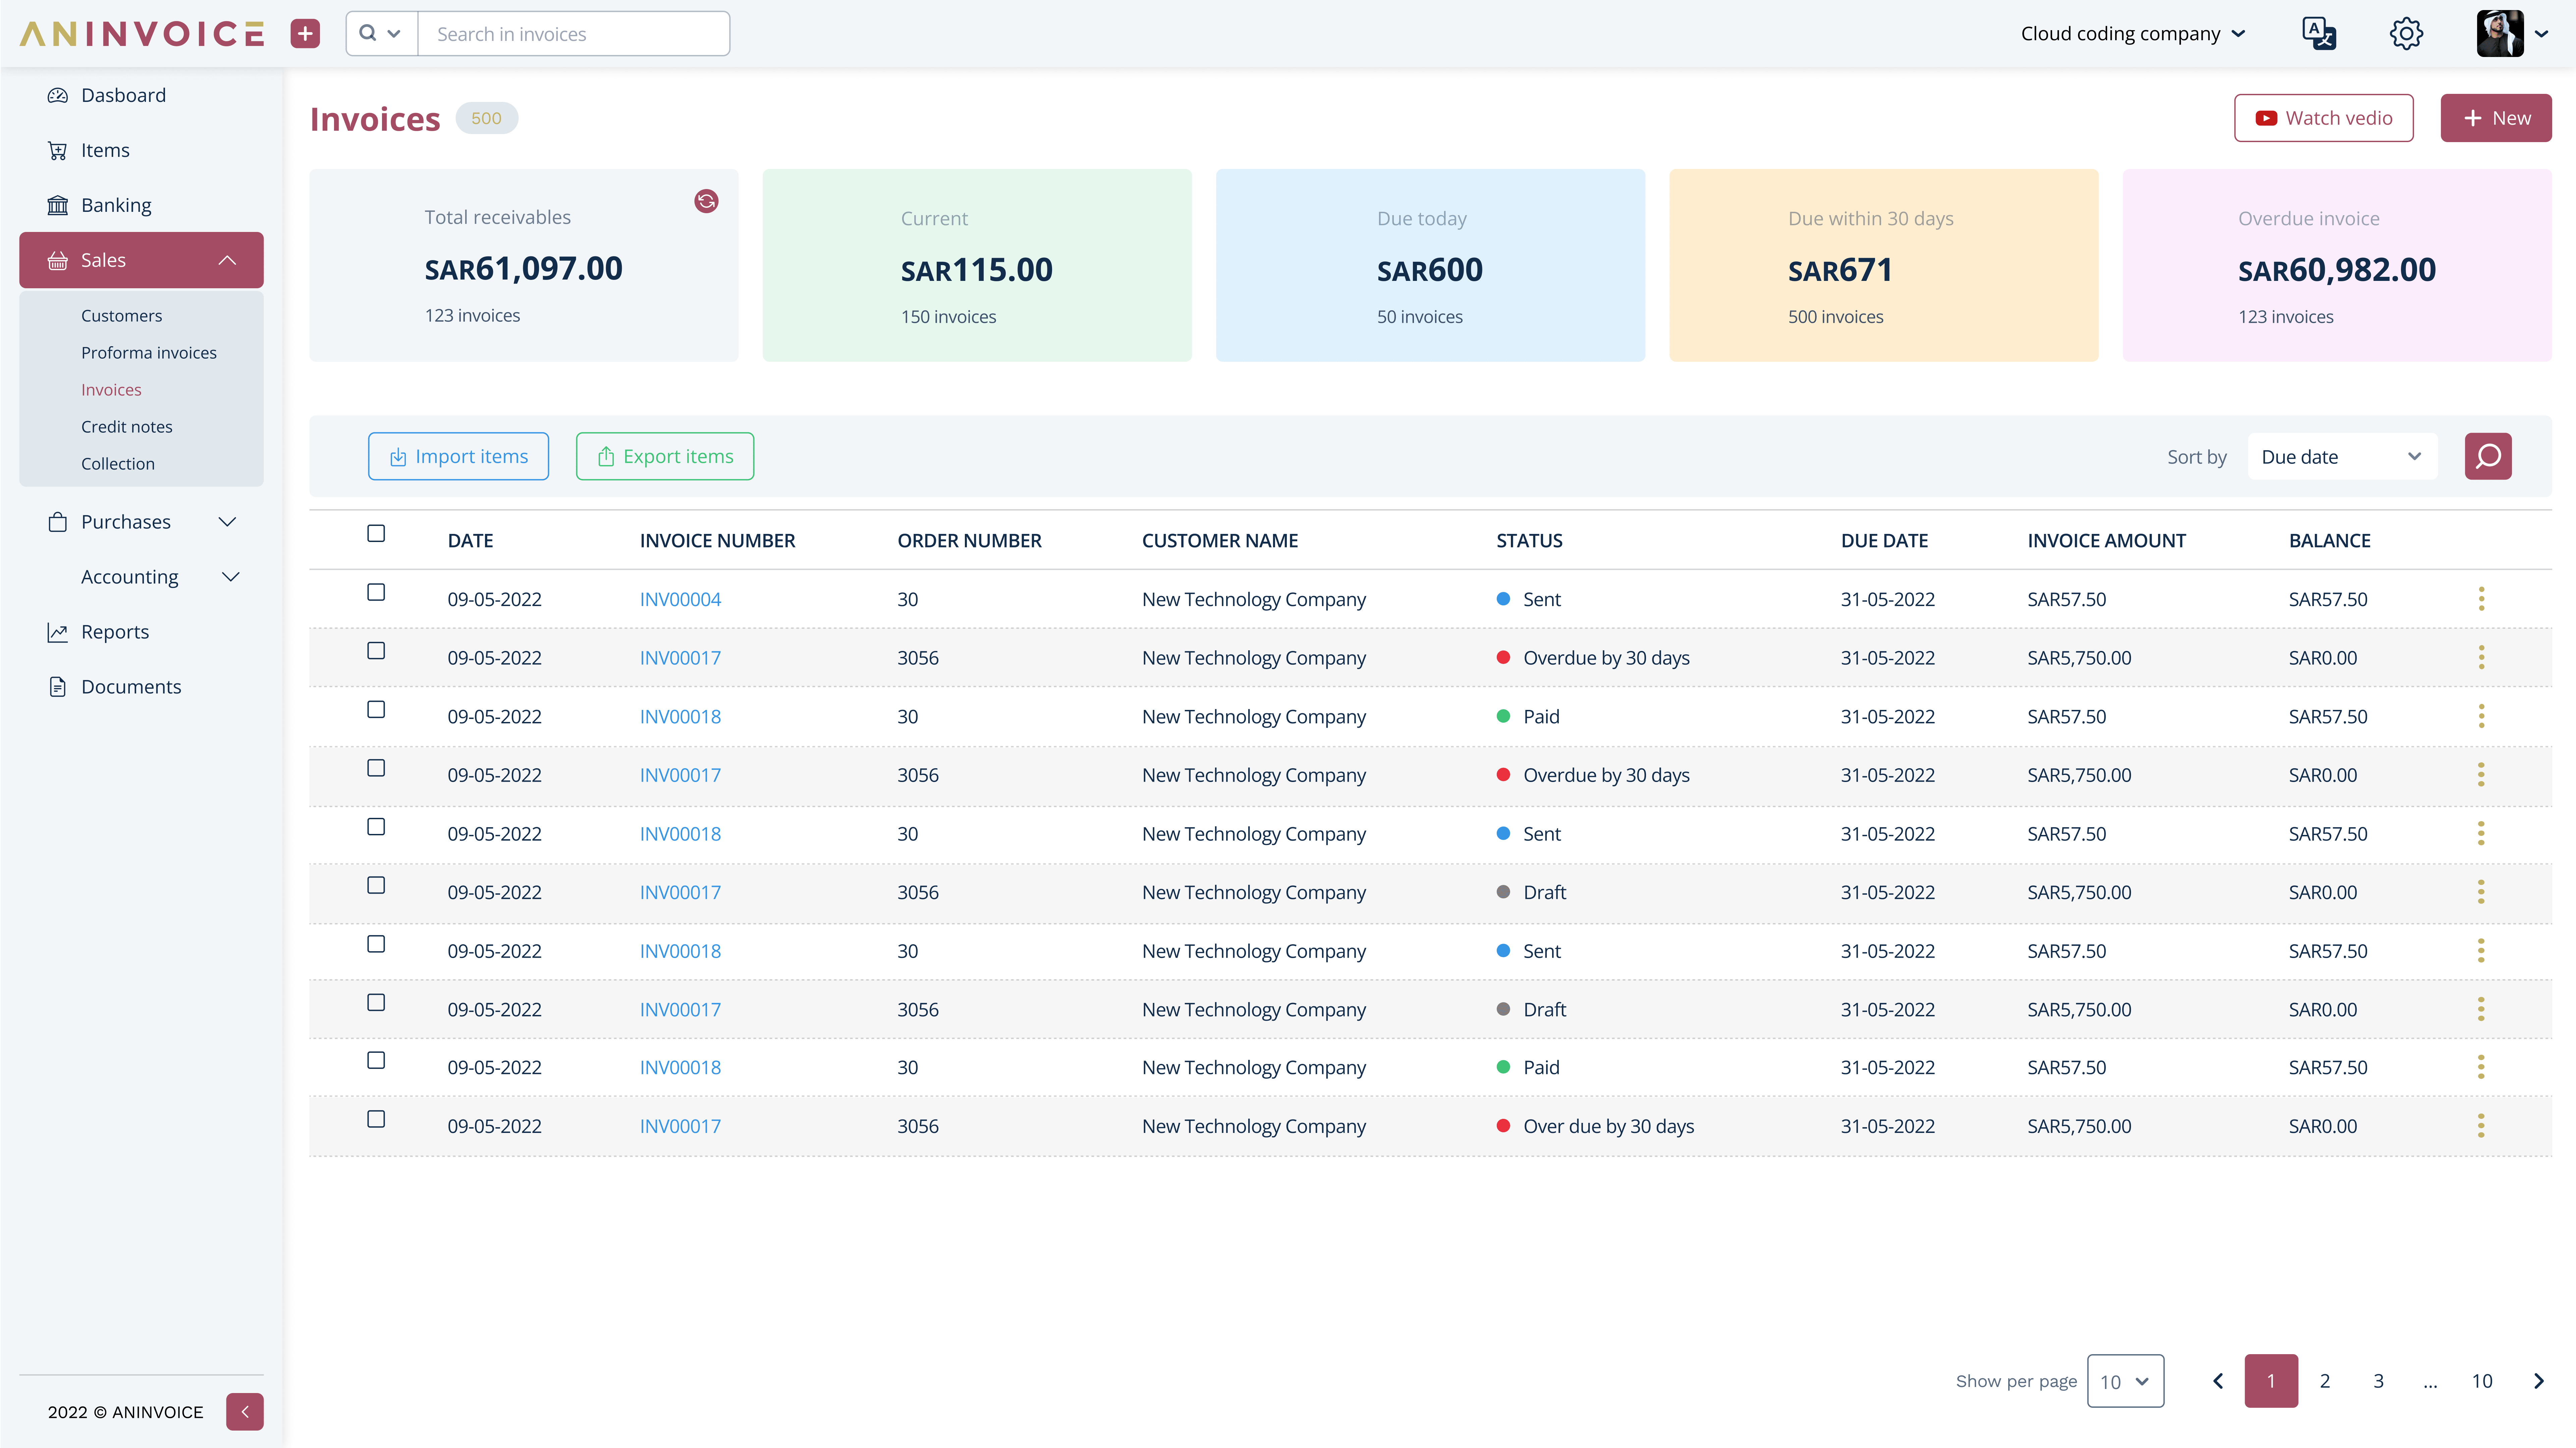
Task: Click the Overdue invoice SAR60,982.00 card
Action: pos(2337,265)
